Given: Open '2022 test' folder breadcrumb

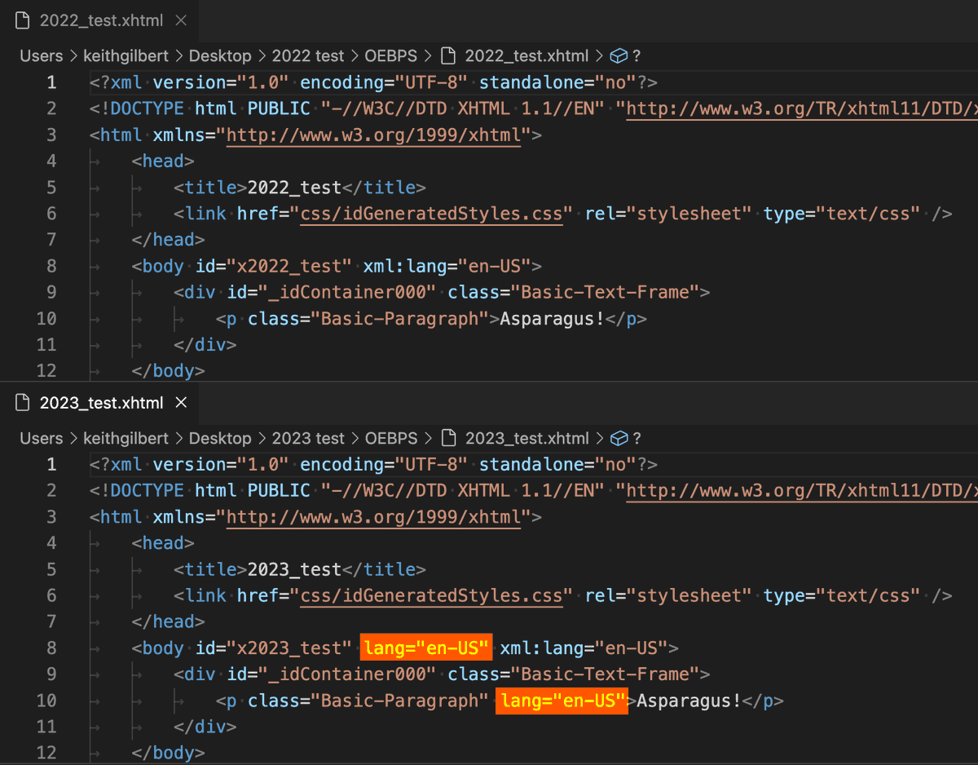Looking at the screenshot, I should point(308,55).
